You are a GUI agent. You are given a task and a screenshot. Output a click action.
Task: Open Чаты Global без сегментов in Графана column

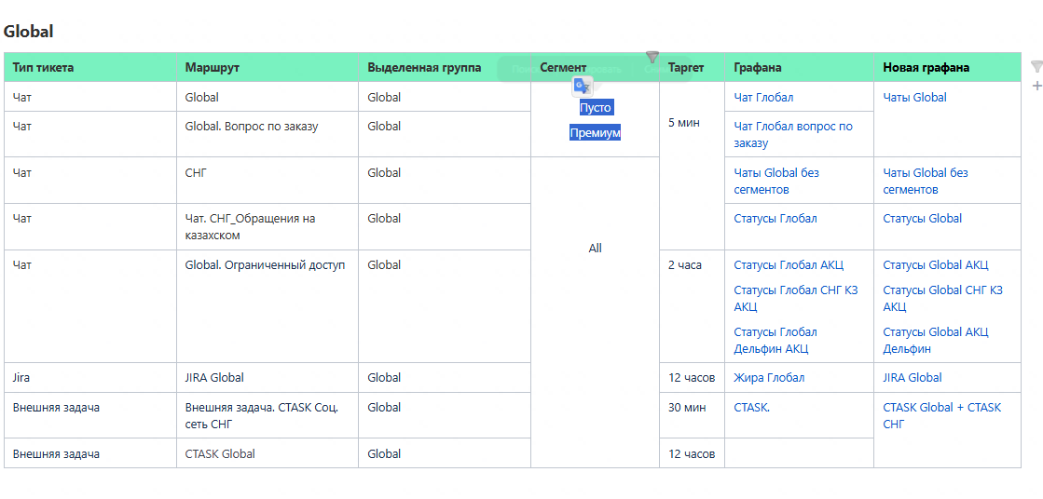point(776,181)
